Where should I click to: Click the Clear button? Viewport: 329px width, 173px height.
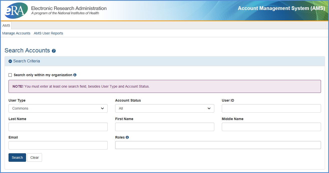coord(35,158)
